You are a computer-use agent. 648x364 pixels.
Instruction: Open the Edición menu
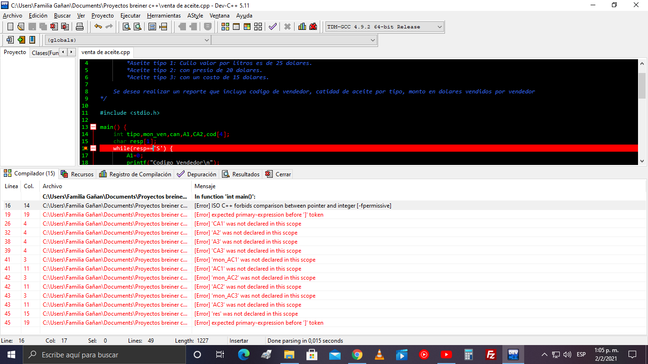(38, 16)
